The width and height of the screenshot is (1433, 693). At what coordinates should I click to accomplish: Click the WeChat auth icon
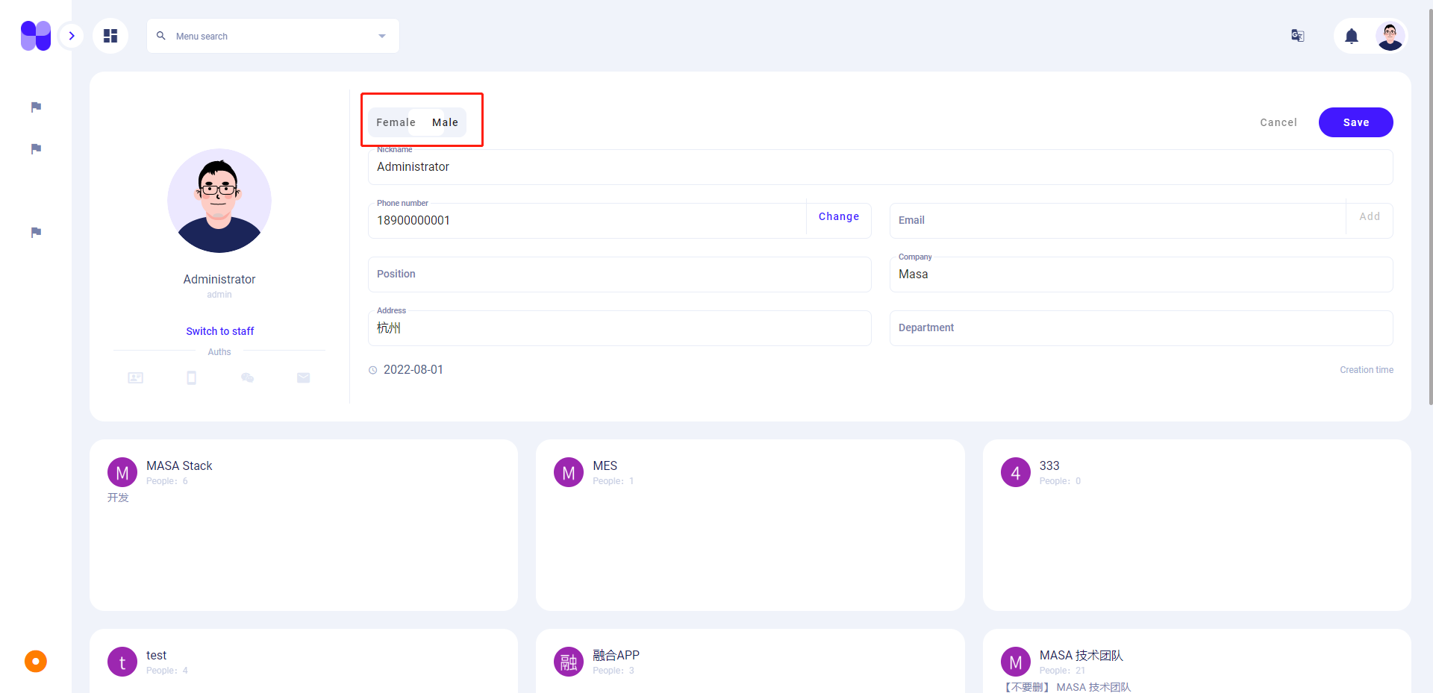point(247,378)
